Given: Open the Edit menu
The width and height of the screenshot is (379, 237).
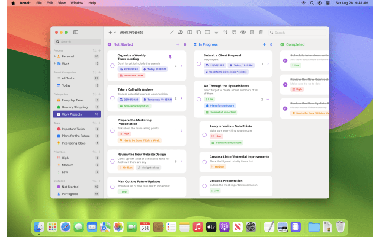Looking at the screenshot, I should coord(50,3).
